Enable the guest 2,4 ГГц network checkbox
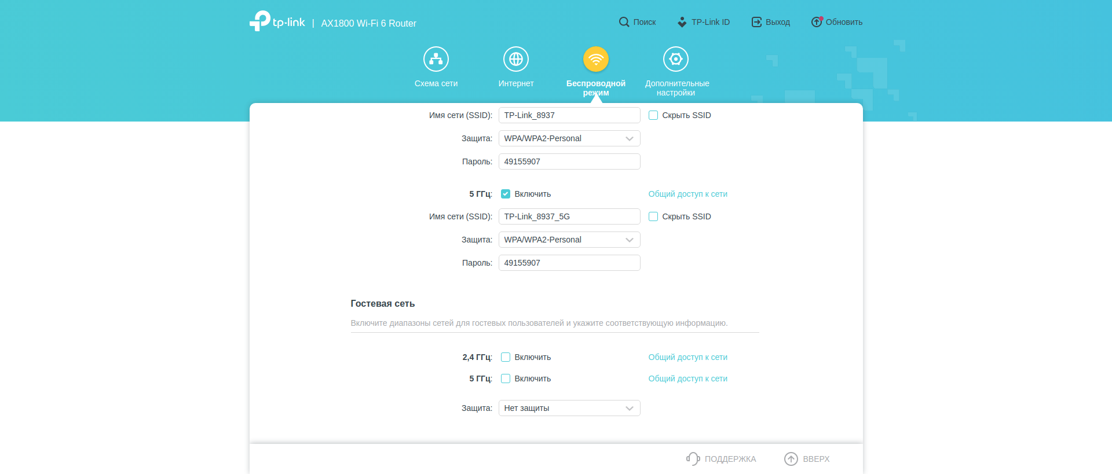The width and height of the screenshot is (1112, 474). (506, 357)
